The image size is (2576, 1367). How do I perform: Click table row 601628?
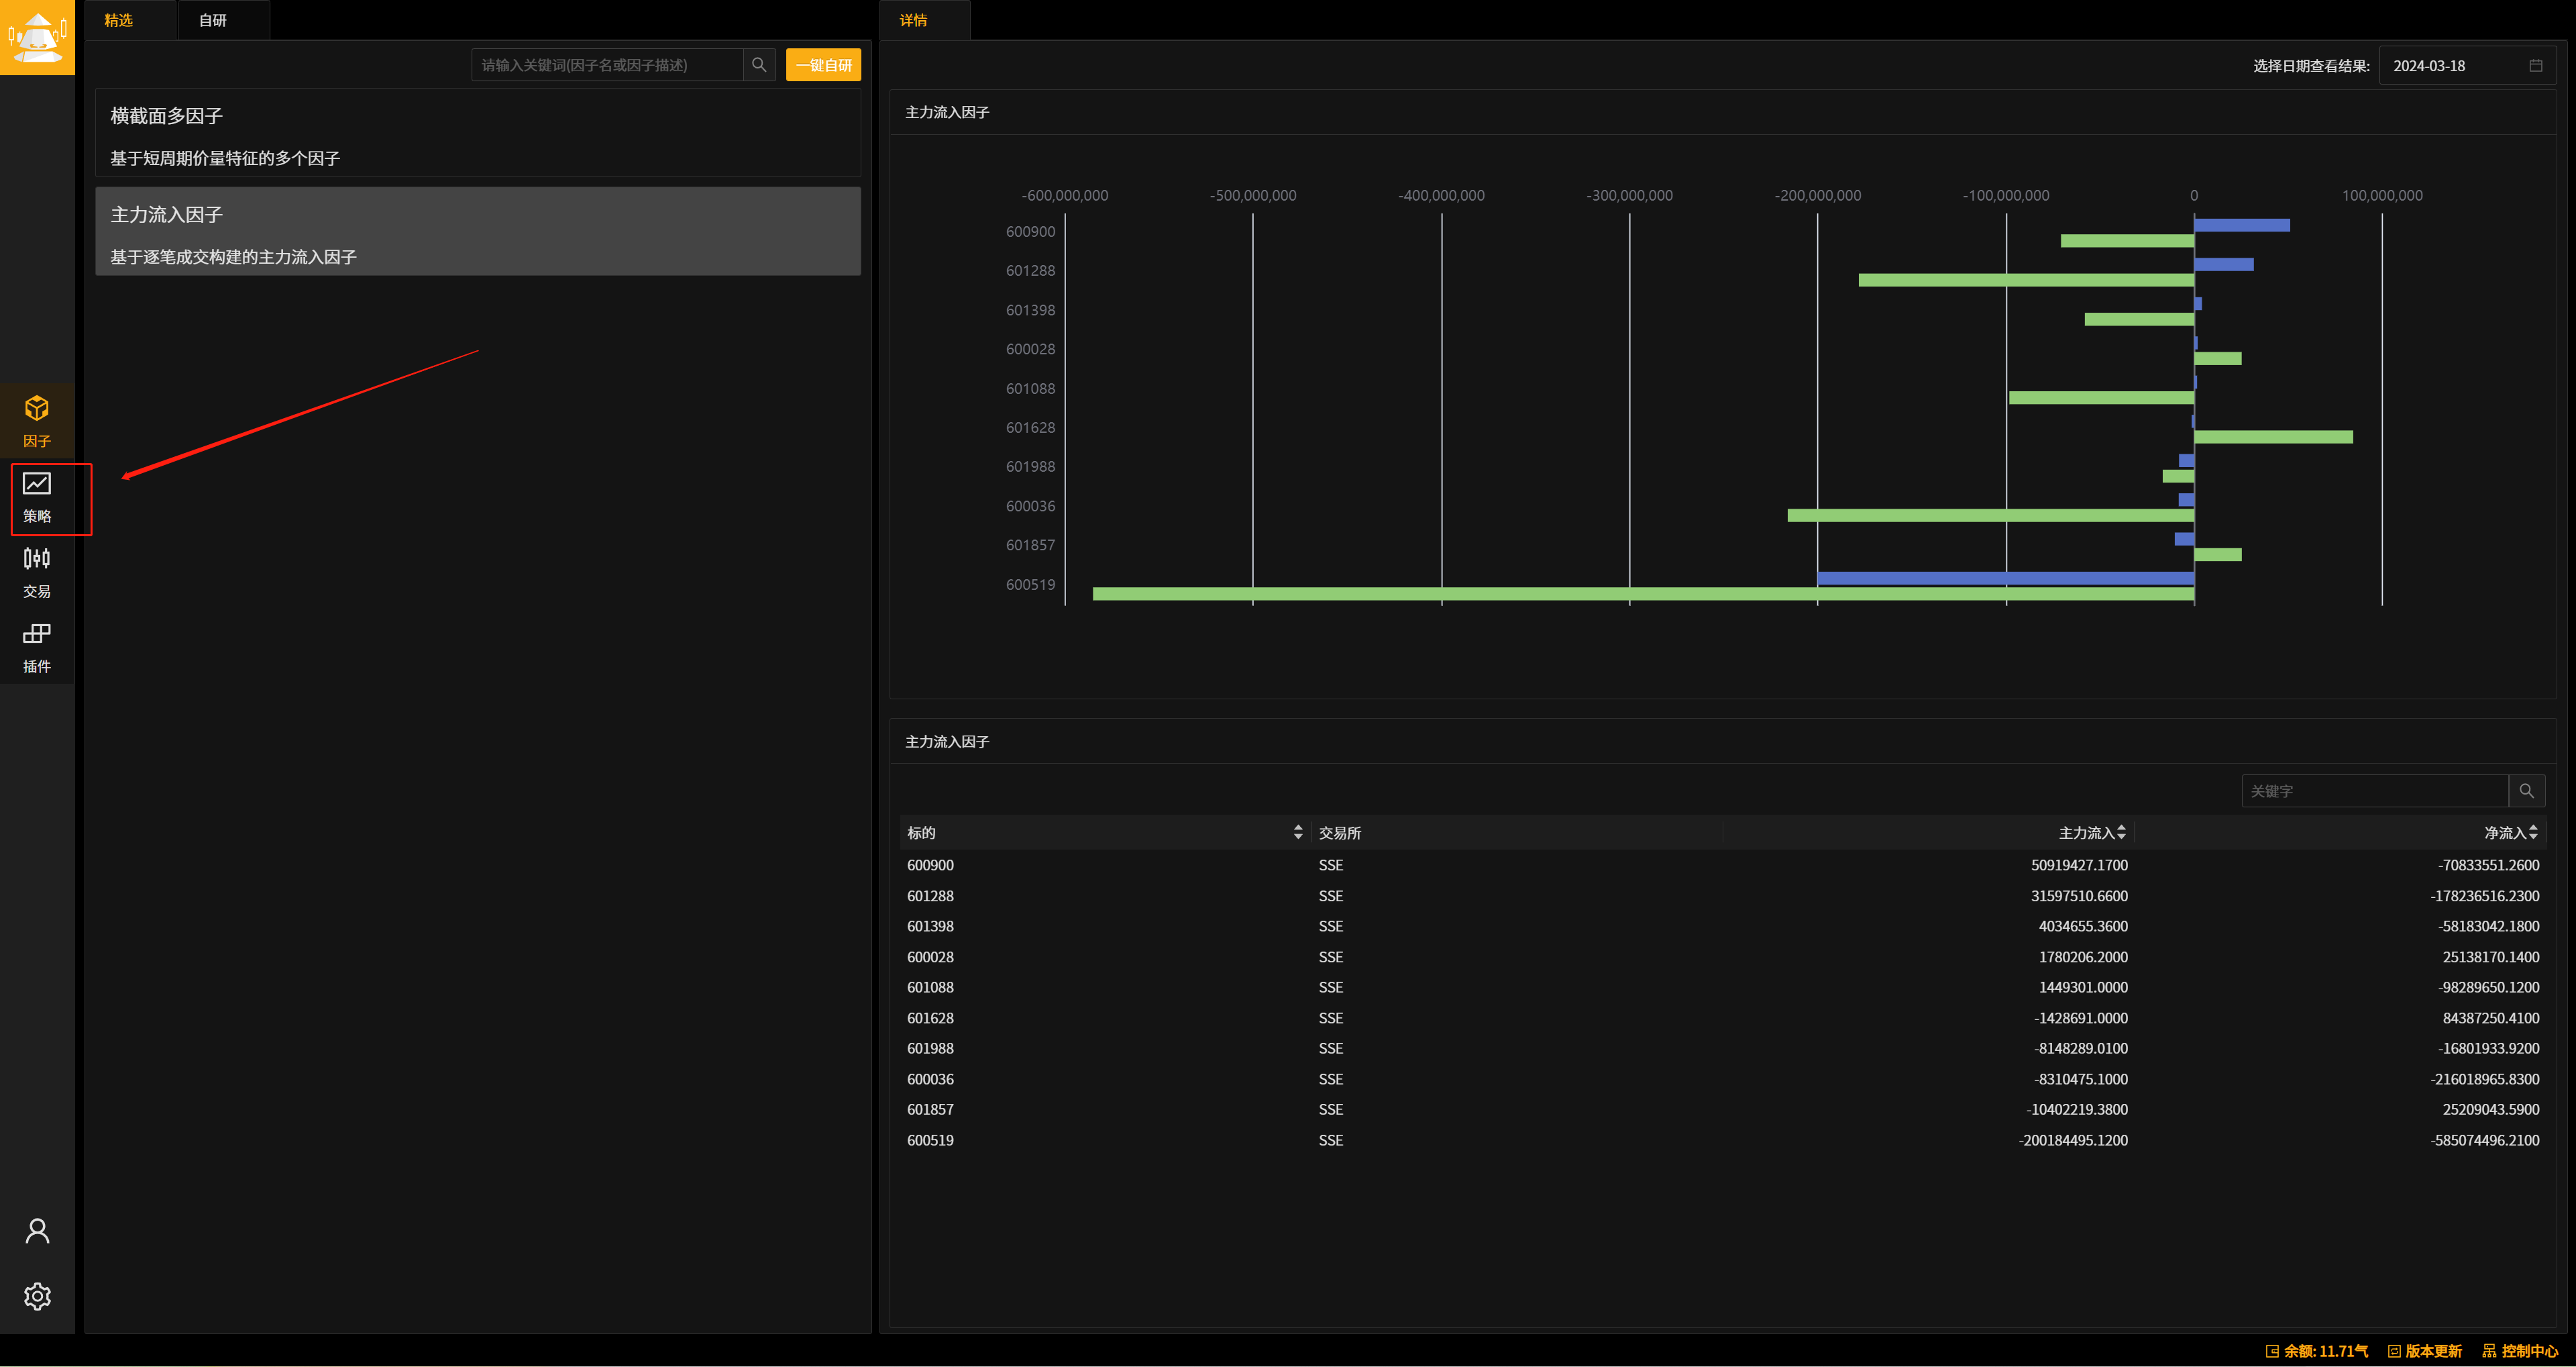[1723, 1018]
